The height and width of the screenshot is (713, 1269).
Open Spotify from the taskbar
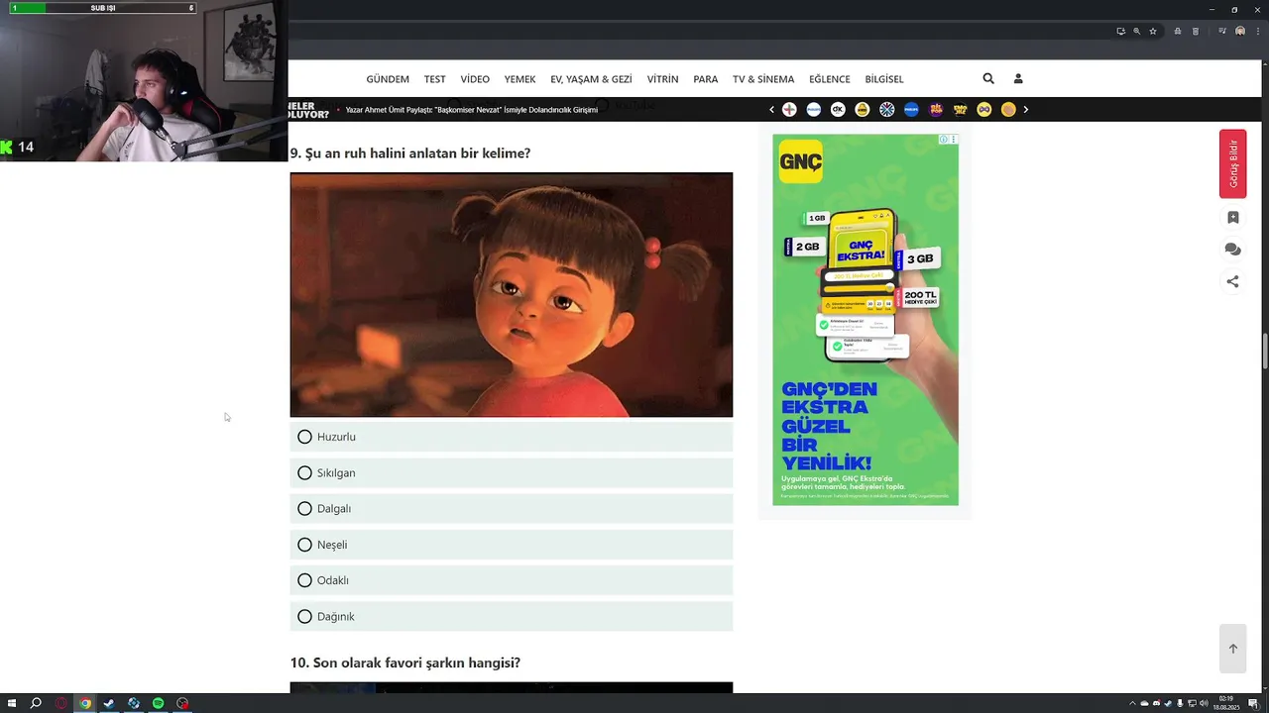point(158,703)
